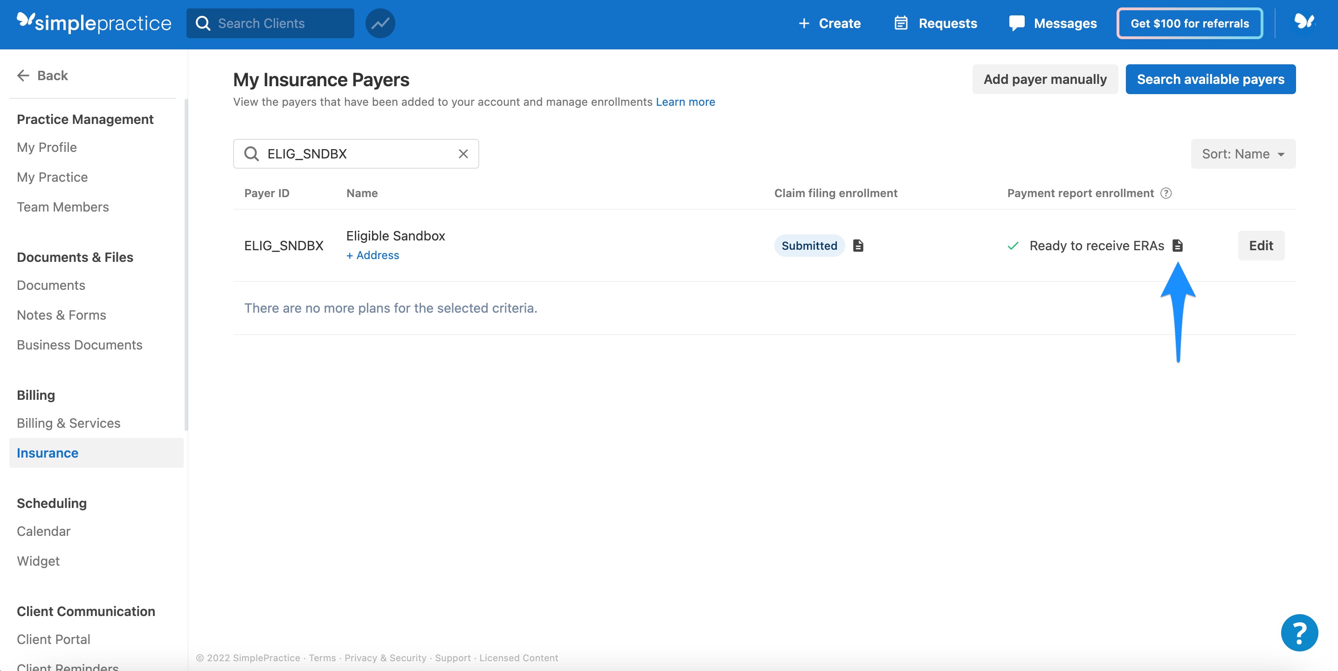Open My Practice settings
1338x671 pixels.
pyautogui.click(x=52, y=177)
